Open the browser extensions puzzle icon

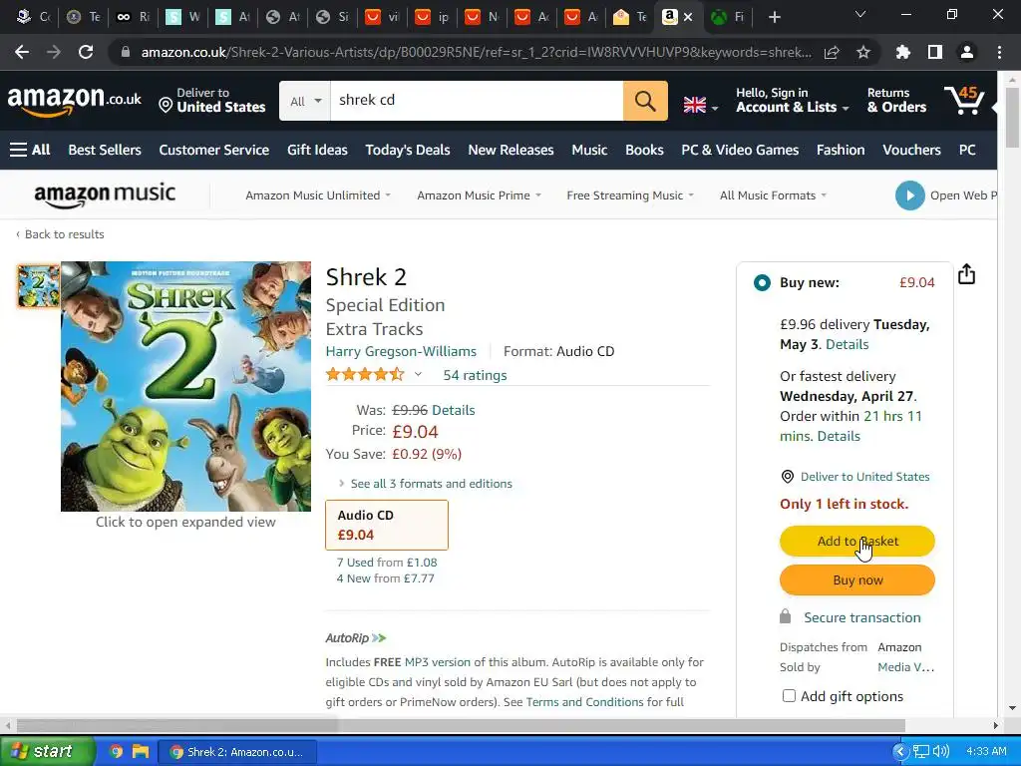(x=903, y=52)
